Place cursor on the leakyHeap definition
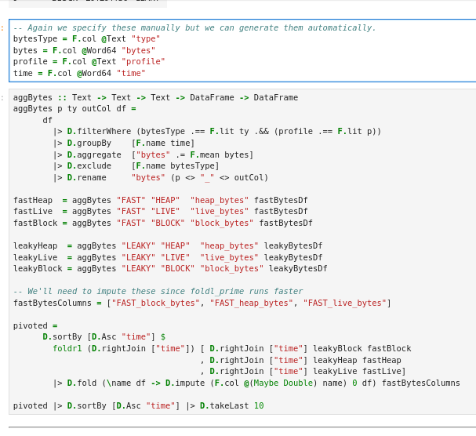The image size is (476, 436). tap(167, 245)
